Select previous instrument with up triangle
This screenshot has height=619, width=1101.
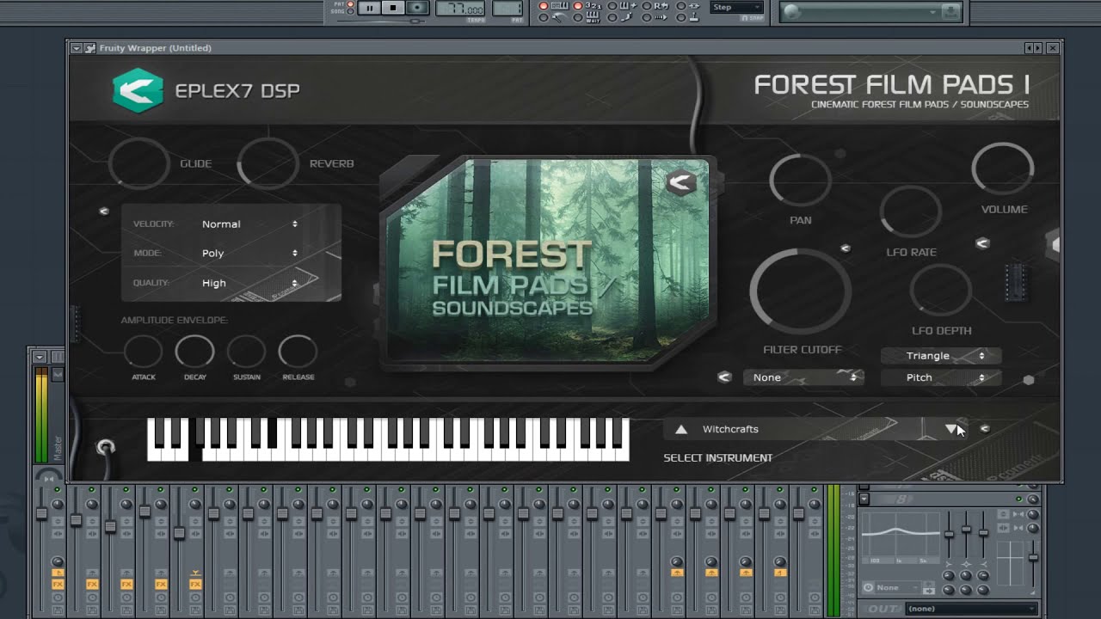tap(681, 429)
